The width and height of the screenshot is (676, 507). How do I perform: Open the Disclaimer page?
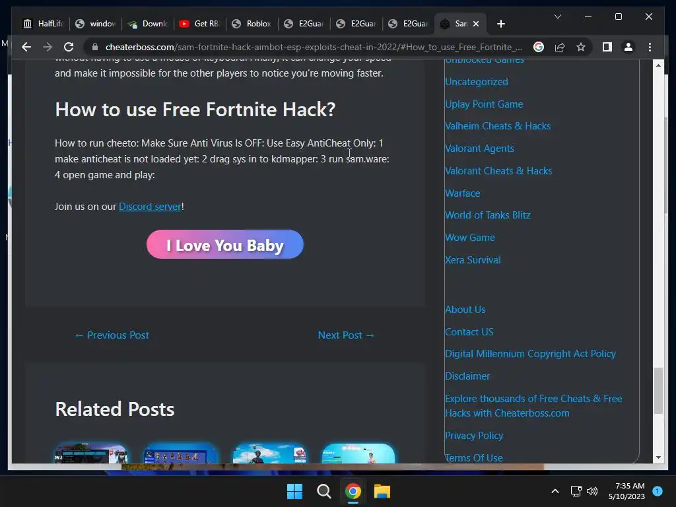click(467, 376)
